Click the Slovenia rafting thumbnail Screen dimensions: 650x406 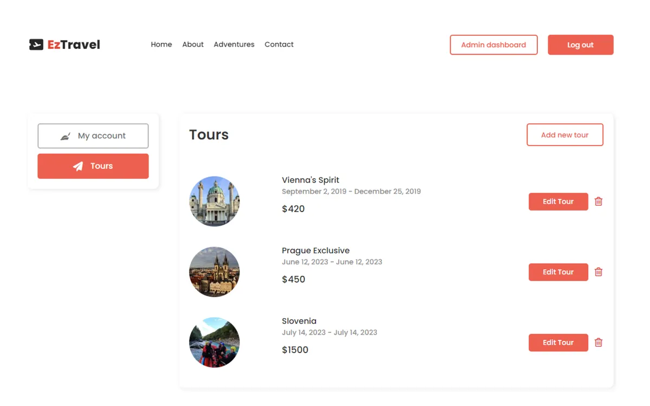coord(214,342)
